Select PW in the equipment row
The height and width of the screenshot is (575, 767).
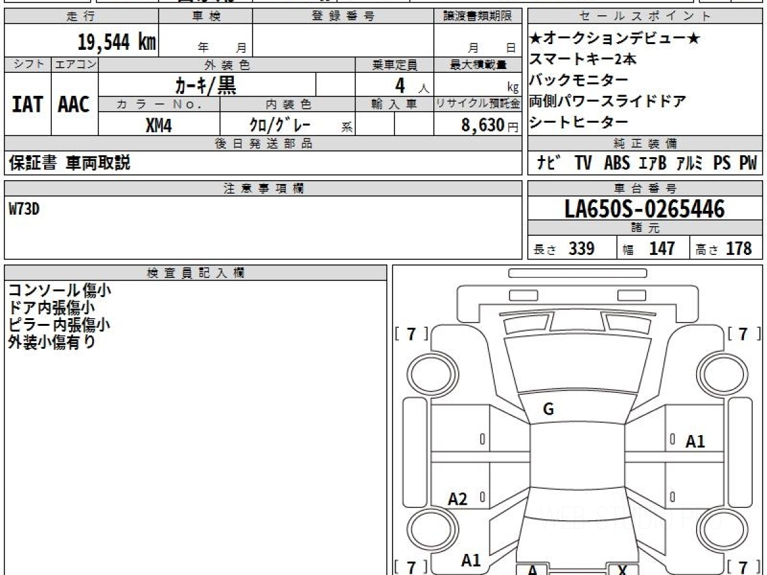click(748, 163)
